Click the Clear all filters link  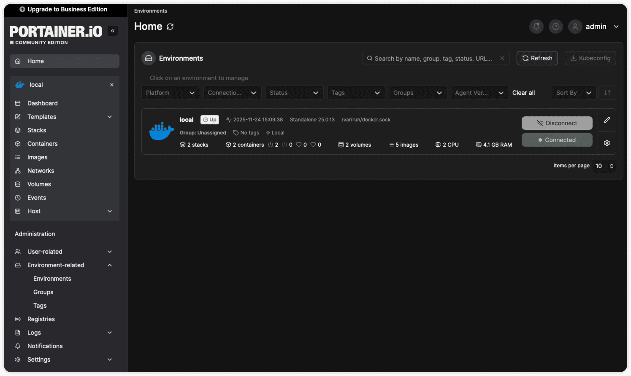coord(523,93)
